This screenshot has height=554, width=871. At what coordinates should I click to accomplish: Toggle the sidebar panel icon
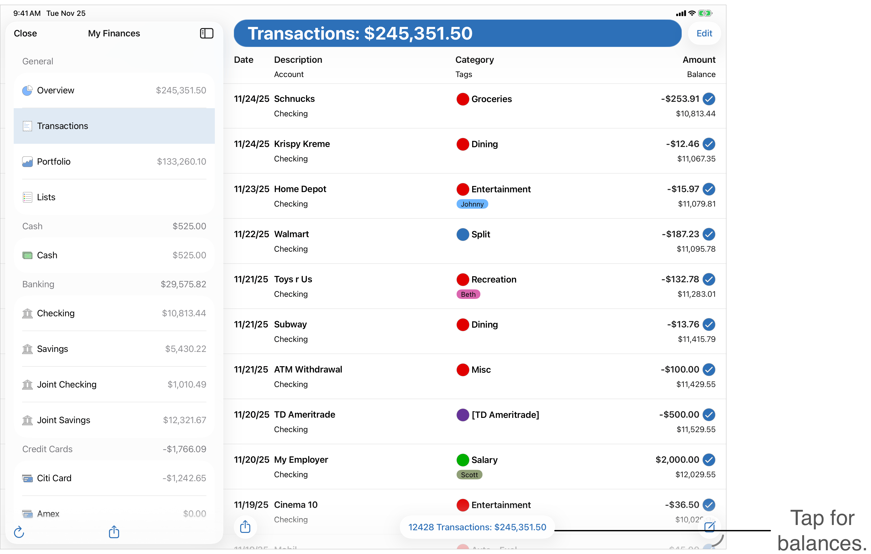(207, 33)
